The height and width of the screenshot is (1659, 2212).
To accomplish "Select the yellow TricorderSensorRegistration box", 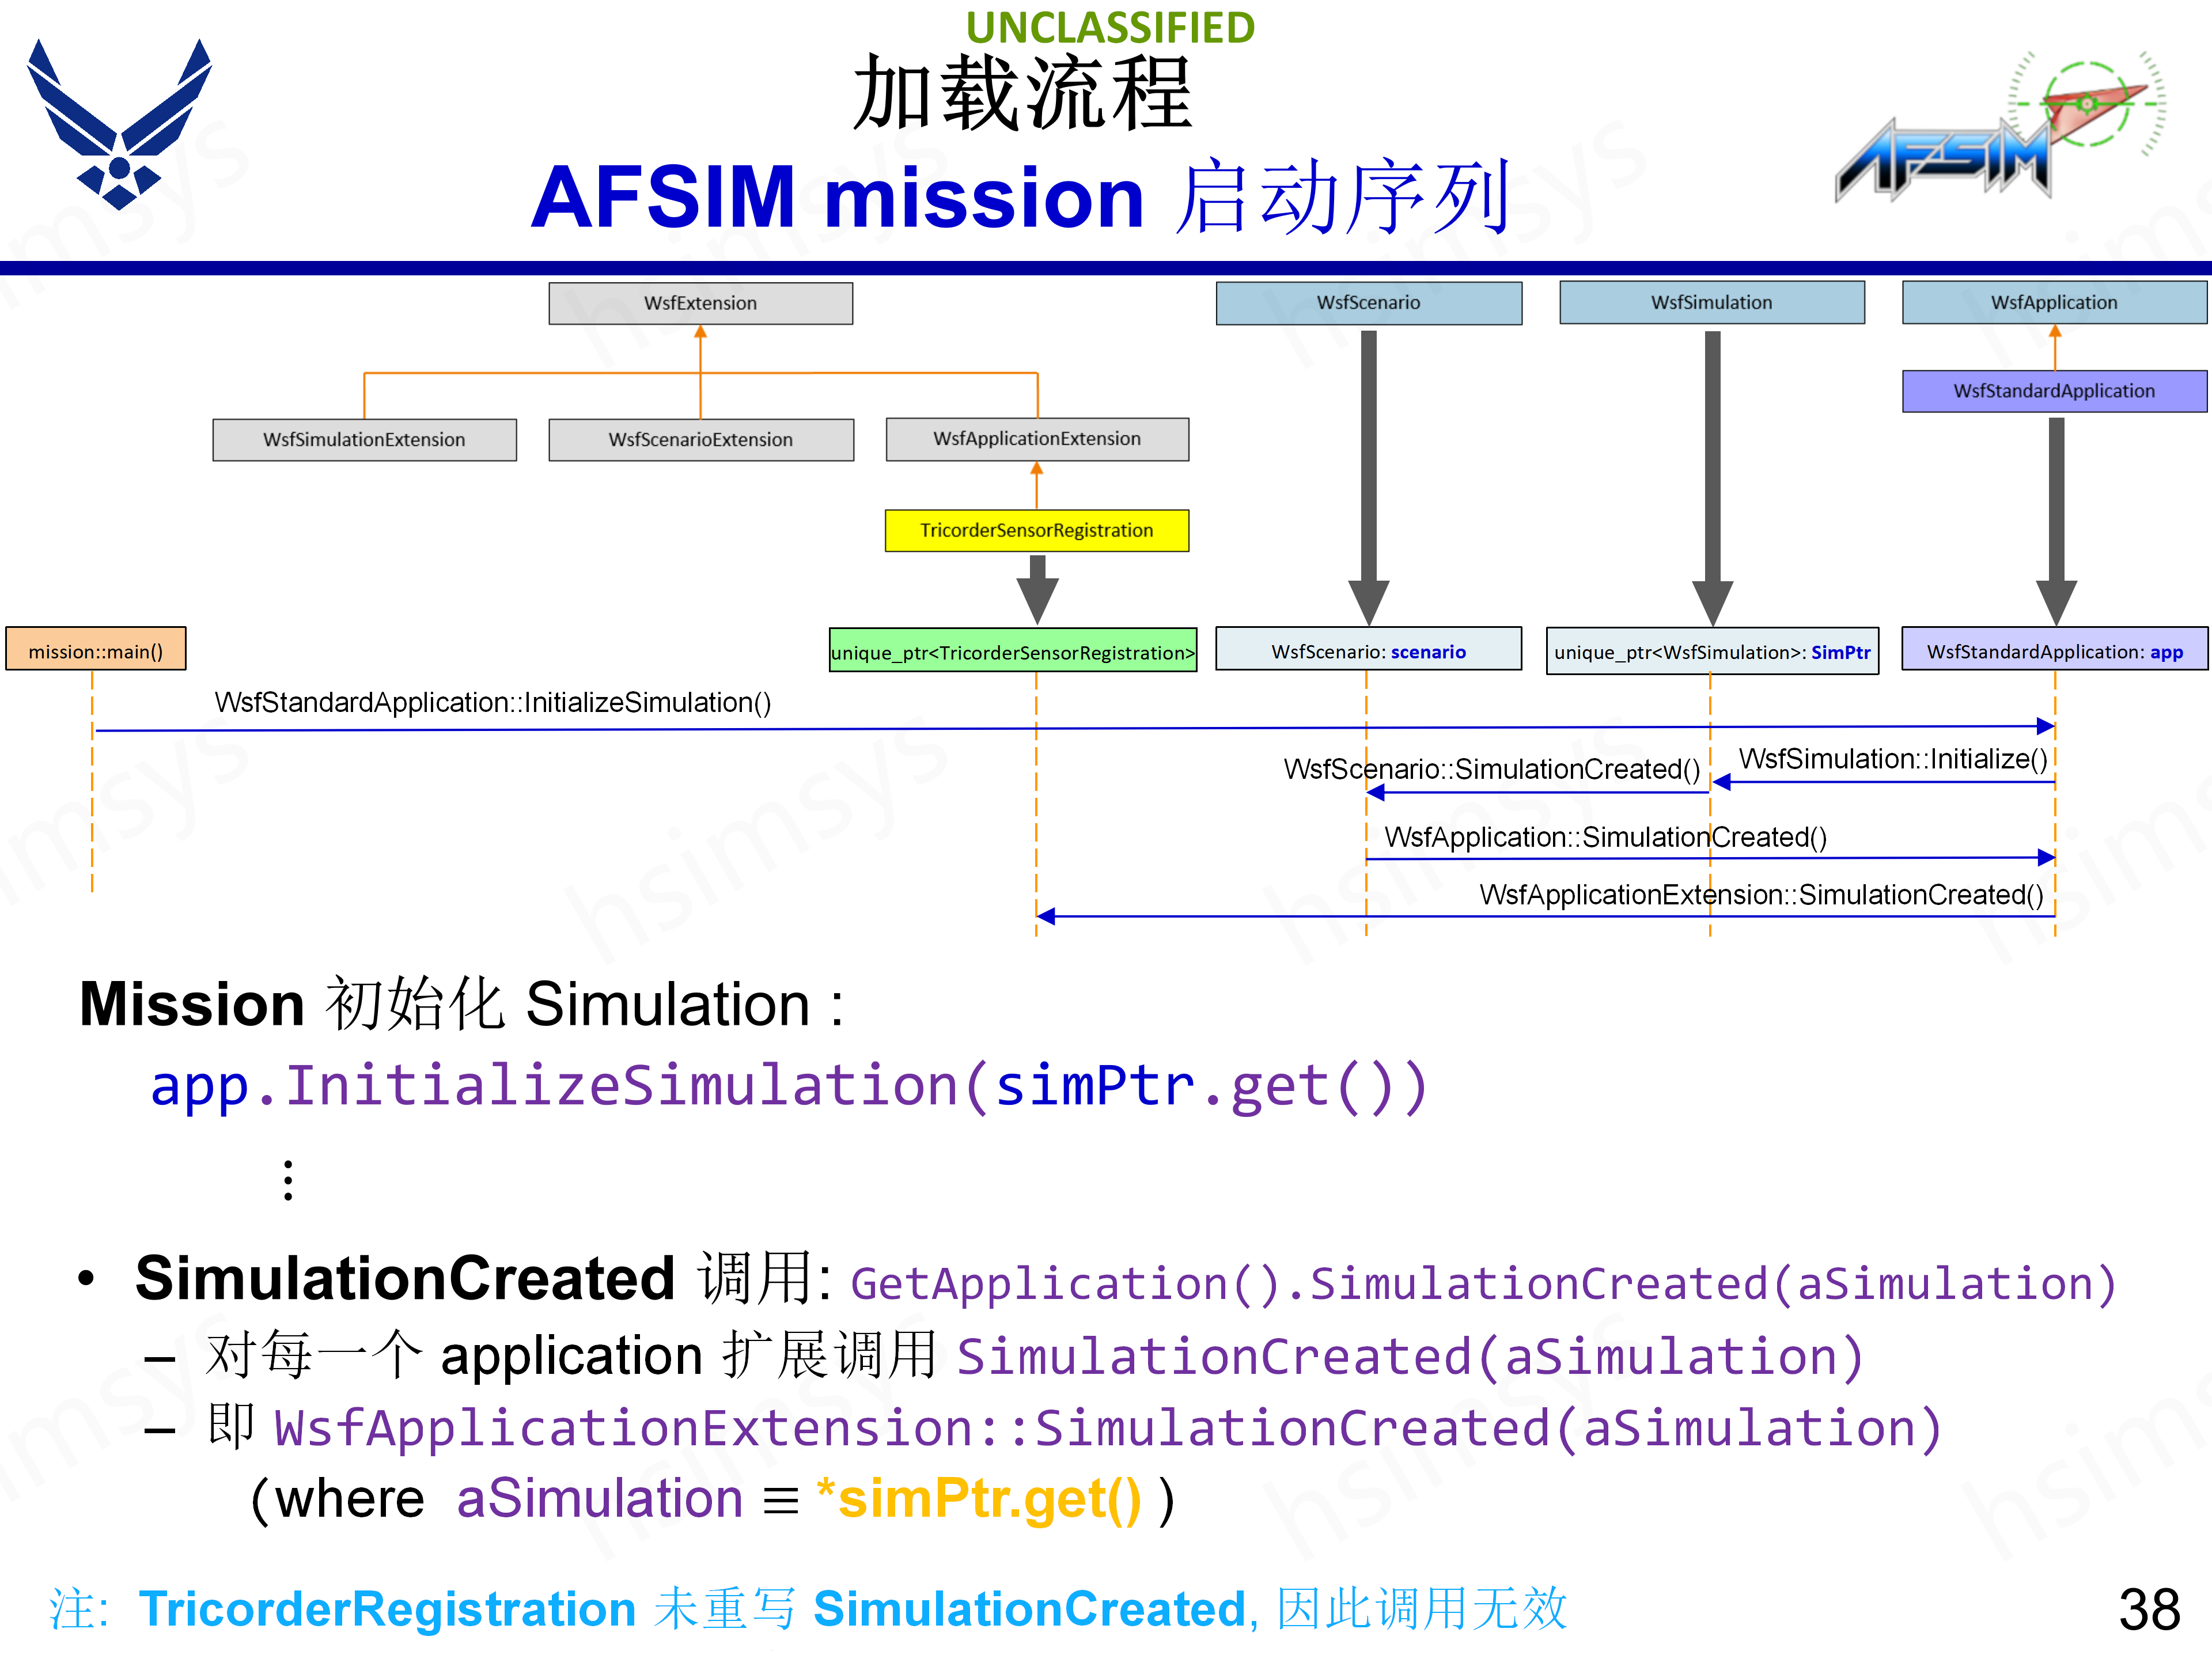I will pos(1037,531).
